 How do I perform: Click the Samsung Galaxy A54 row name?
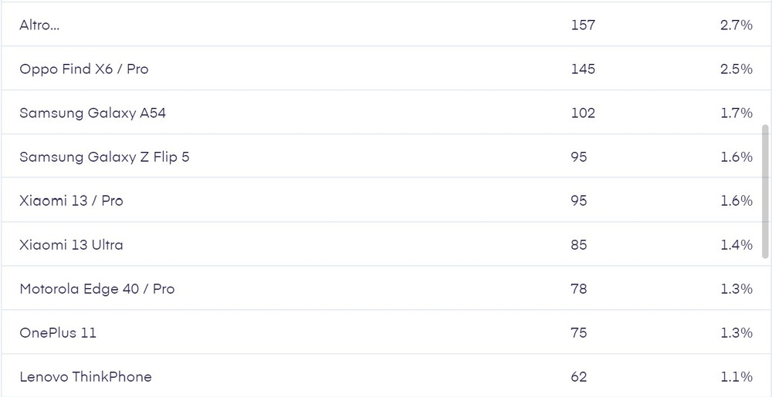coord(93,113)
